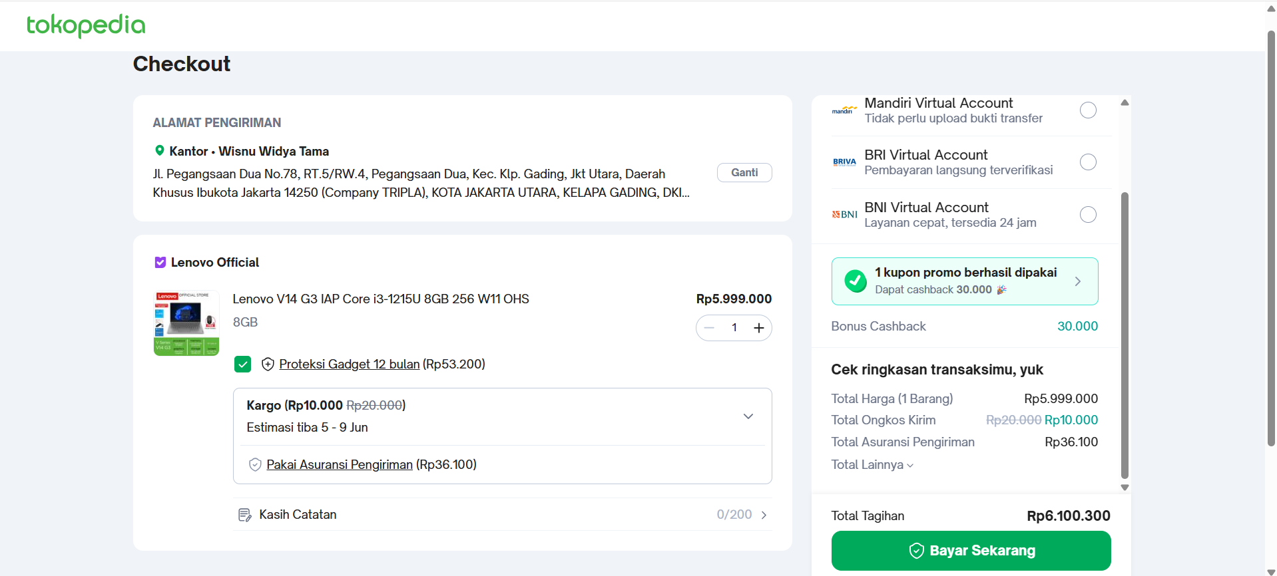Click the payment panel scroll up arrow
Viewport: 1277px width, 576px height.
(x=1125, y=103)
